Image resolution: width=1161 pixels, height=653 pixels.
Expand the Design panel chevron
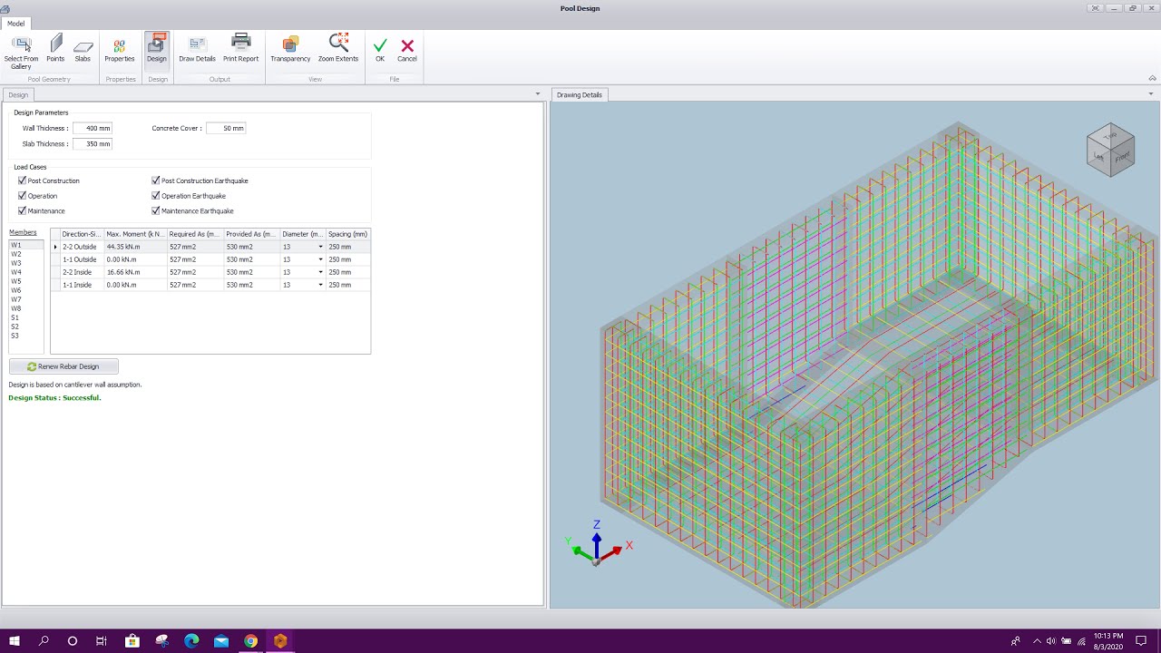click(537, 93)
